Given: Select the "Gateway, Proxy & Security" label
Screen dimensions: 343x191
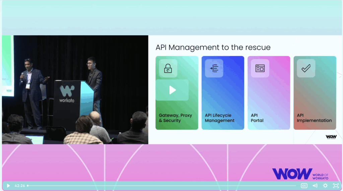Looking at the screenshot, I should coord(175,118).
